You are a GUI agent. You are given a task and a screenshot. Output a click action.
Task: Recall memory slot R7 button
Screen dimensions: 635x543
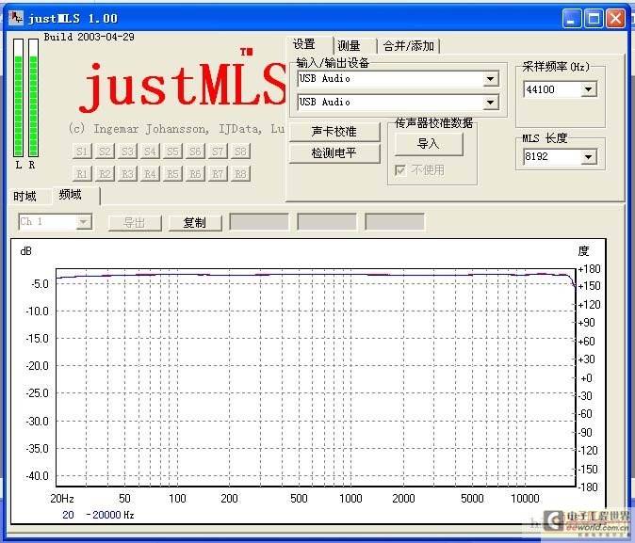coord(219,174)
